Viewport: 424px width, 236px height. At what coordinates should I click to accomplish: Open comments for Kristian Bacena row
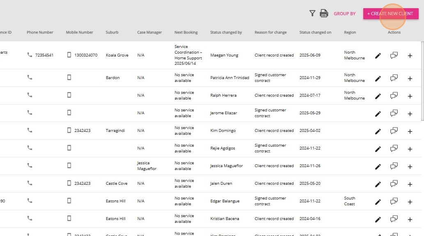pos(394,219)
